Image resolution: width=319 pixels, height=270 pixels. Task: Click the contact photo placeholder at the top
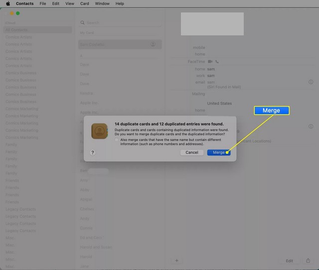coord(212,24)
